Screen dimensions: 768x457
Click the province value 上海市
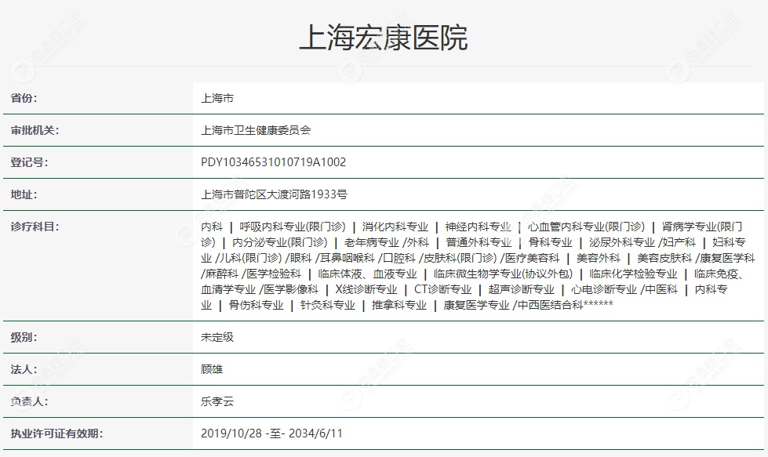coord(217,98)
